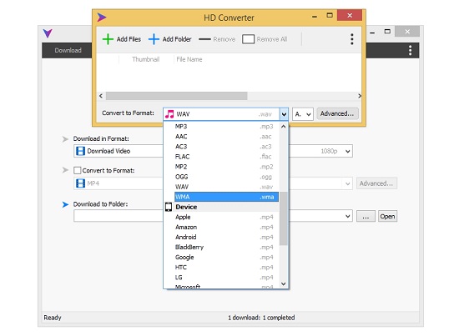Image resolution: width=459 pixels, height=336 pixels.
Task: Click the format list scrollbar thumb
Action: pyautogui.click(x=283, y=218)
